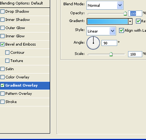Enable the Stroke checkbox

click(2, 102)
